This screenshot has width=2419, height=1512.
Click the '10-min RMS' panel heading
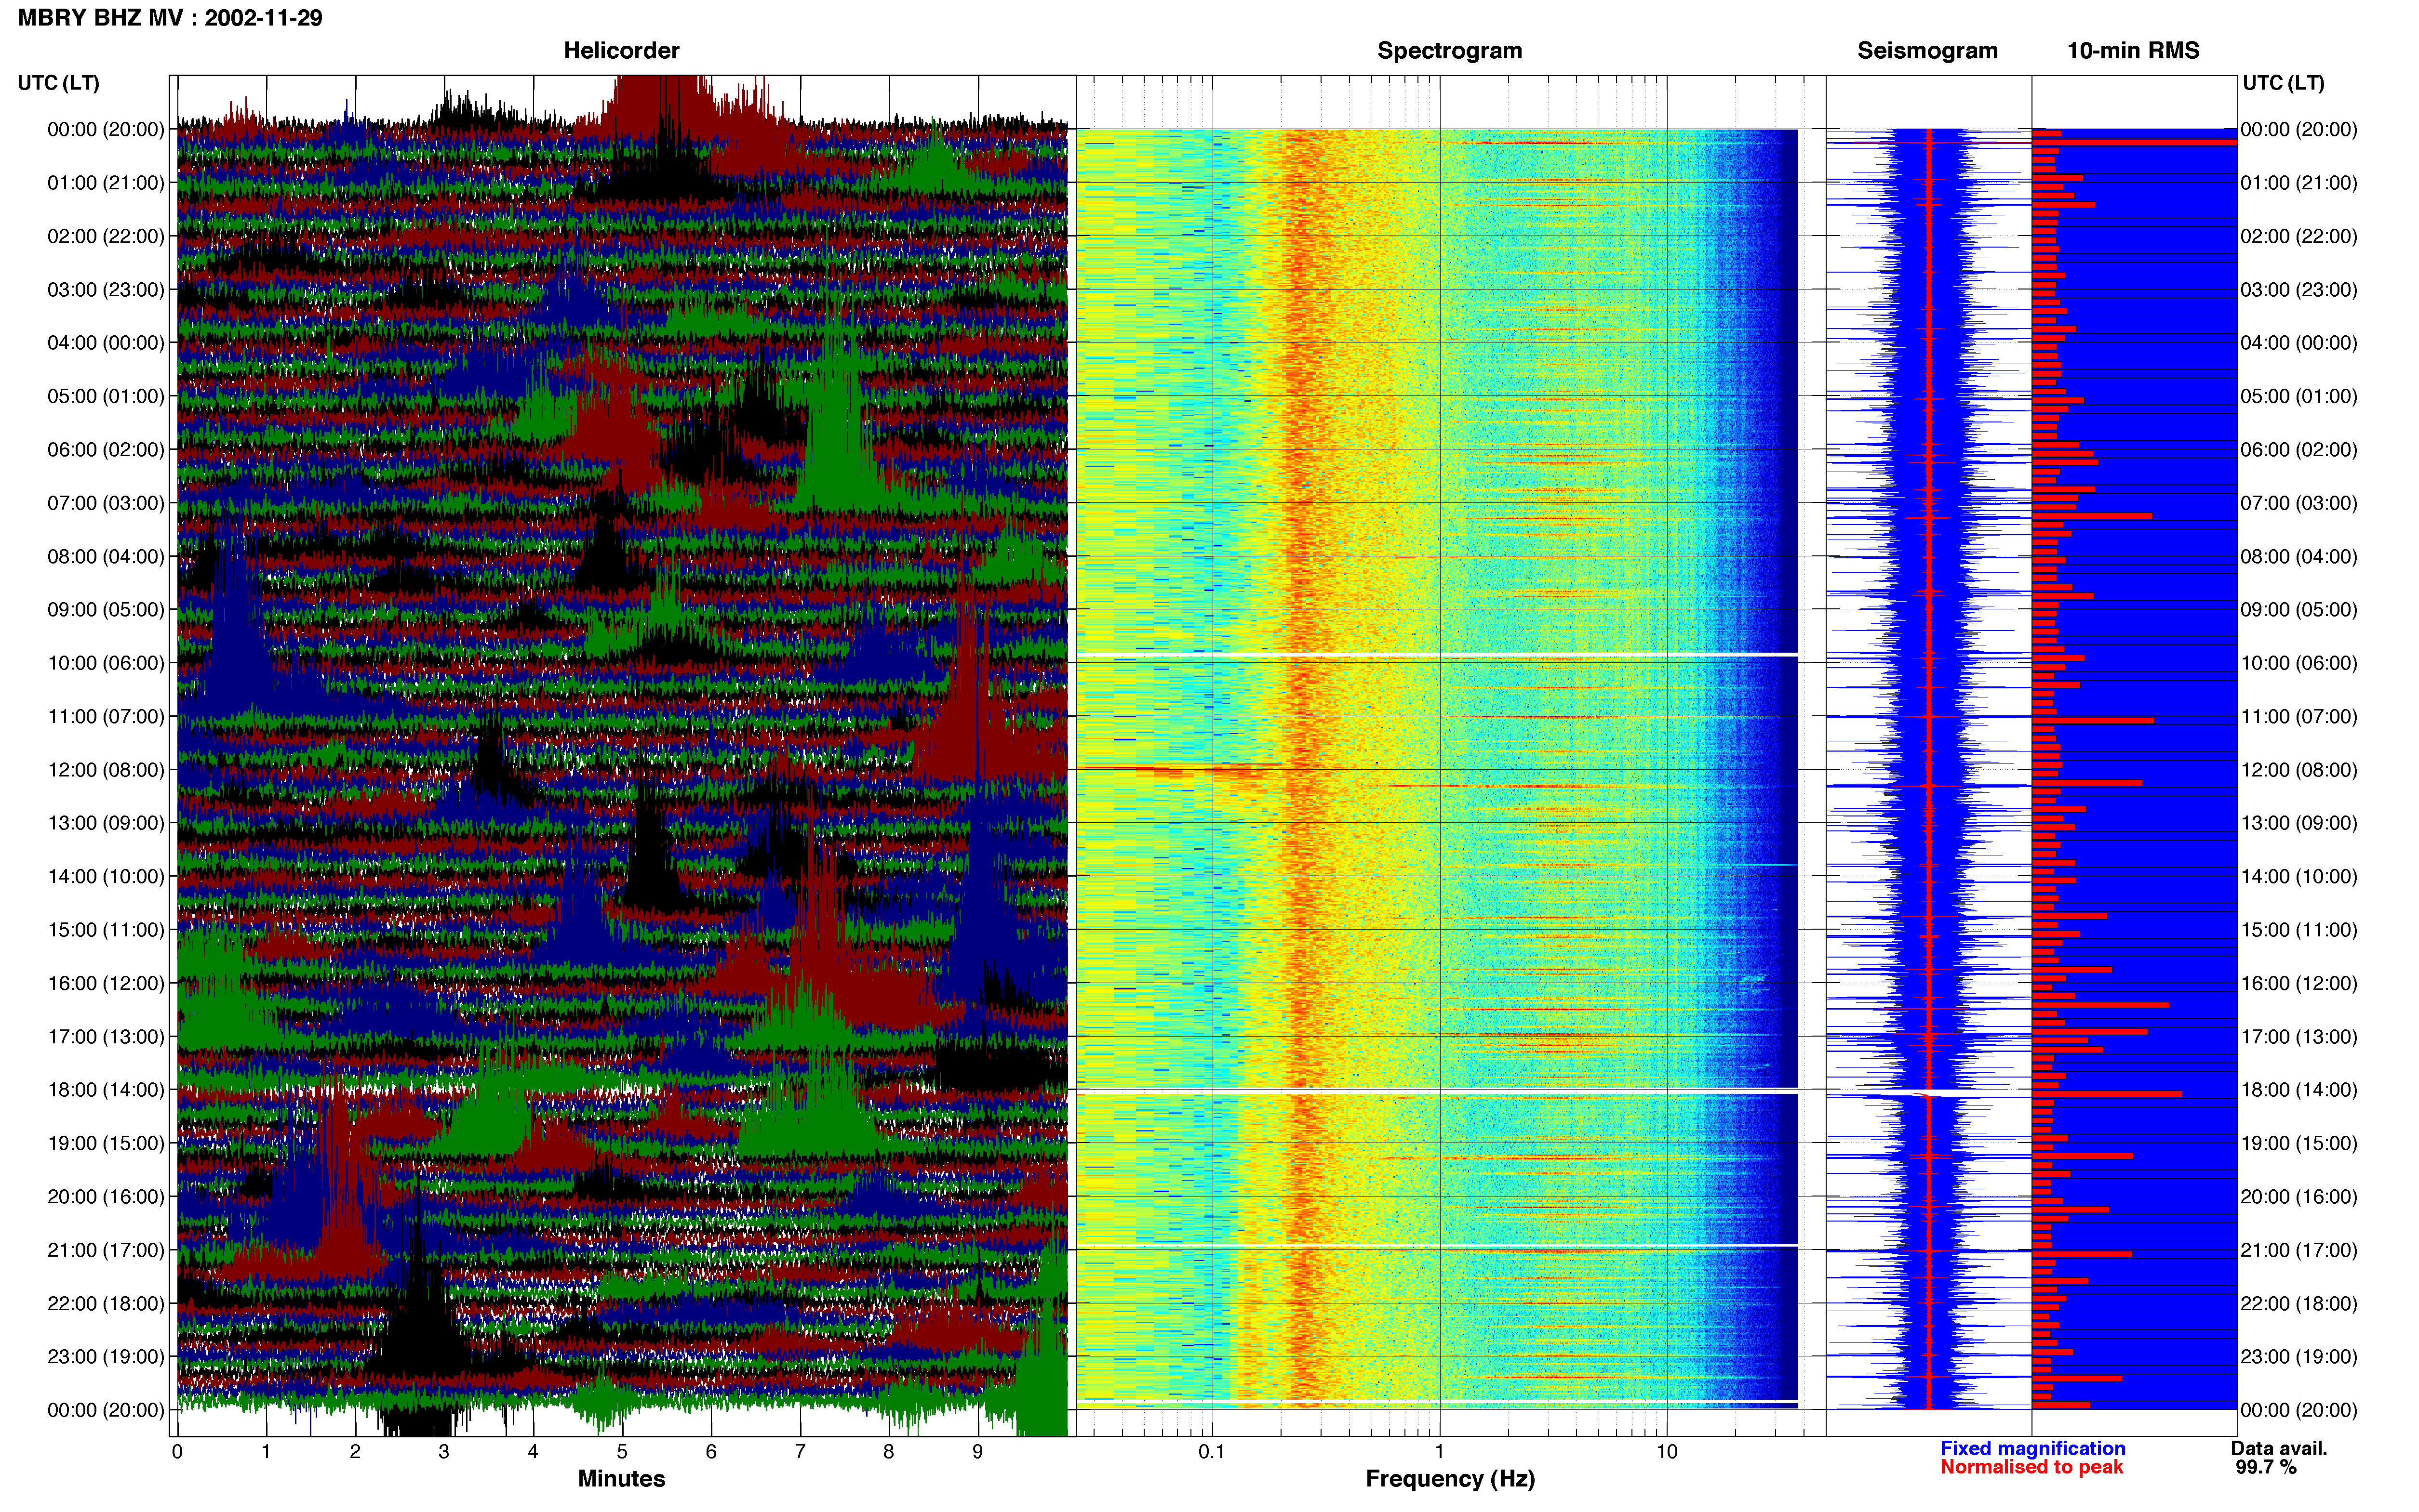(2133, 50)
